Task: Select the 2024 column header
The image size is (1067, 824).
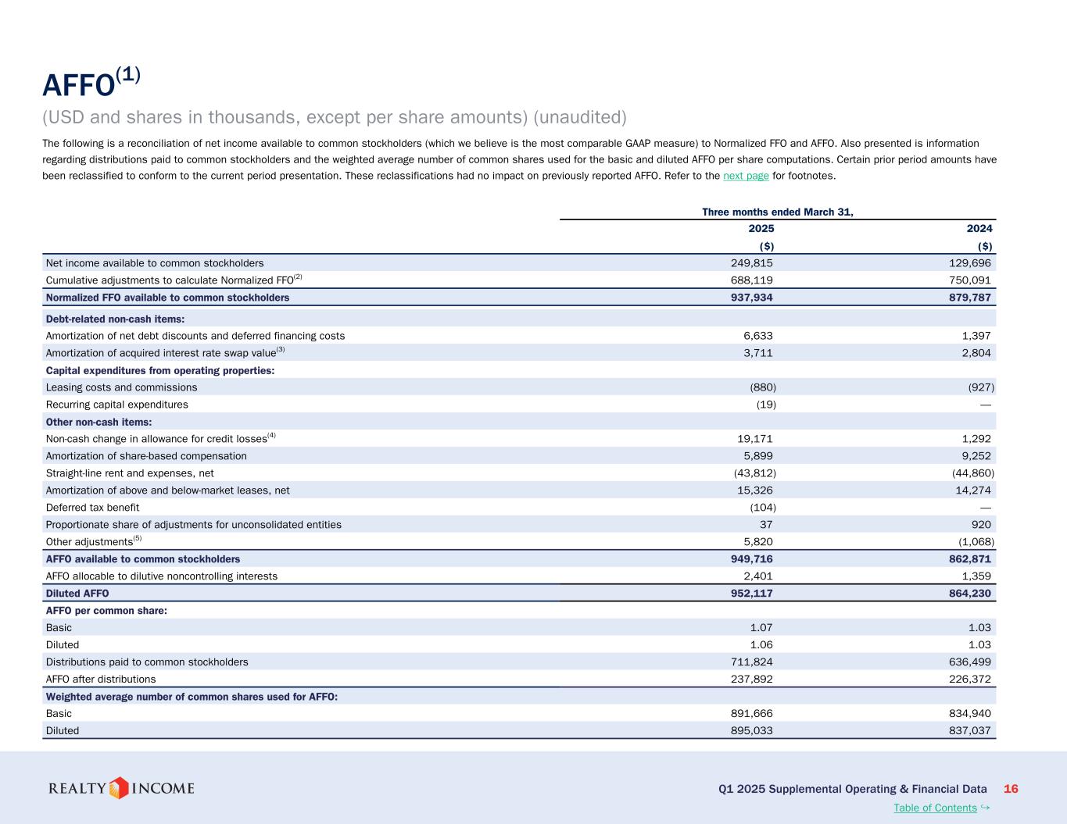Action: [x=979, y=229]
